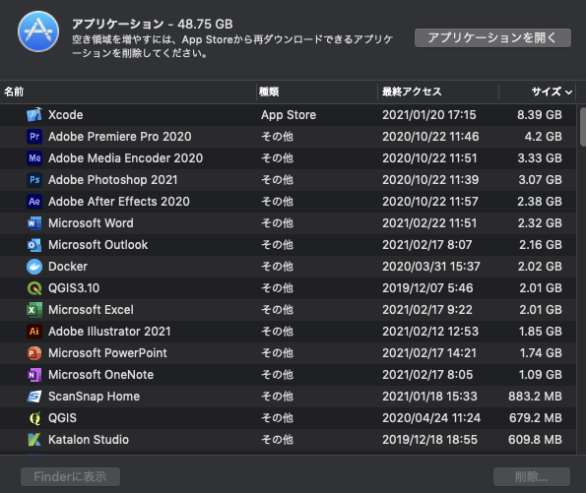
Task: Select the Adobe Photoshop 2021 icon
Action: point(34,180)
